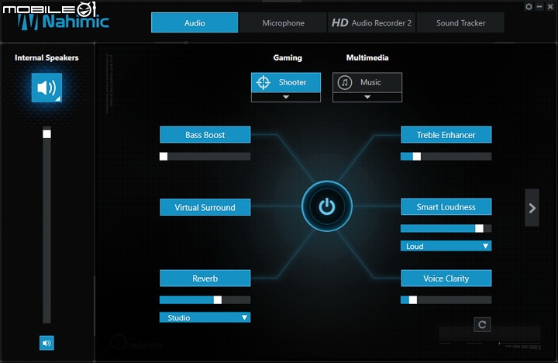This screenshot has height=363, width=558.
Task: Close the Nahimic window
Action: tap(550, 7)
